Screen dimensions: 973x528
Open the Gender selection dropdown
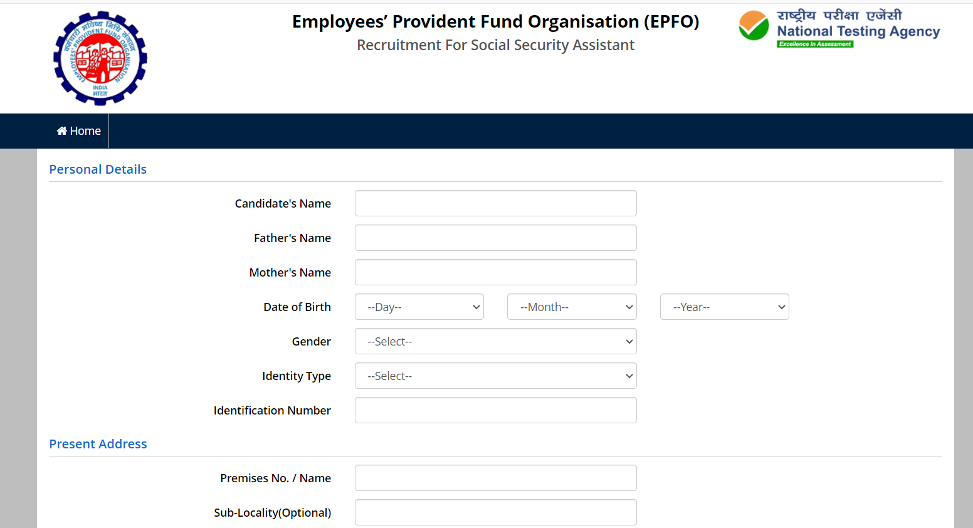click(x=495, y=341)
